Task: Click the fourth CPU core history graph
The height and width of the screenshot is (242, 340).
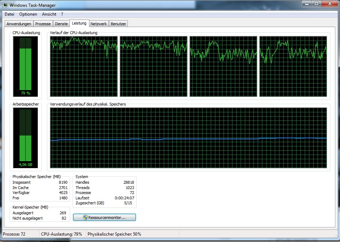Action: pos(293,66)
